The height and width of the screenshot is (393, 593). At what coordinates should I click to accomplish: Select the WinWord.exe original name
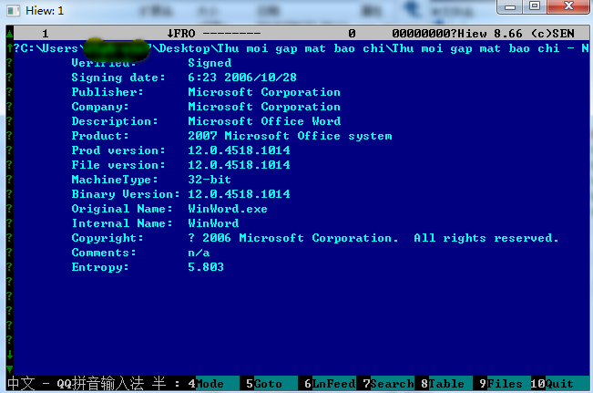228,209
